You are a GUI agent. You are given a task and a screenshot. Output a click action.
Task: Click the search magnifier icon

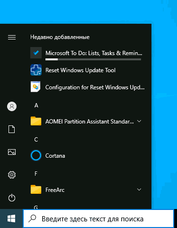[32, 218]
